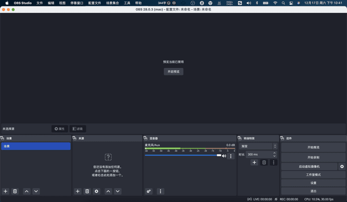Click the 滤镜 filters button
The width and height of the screenshot is (347, 202).
pos(78,129)
